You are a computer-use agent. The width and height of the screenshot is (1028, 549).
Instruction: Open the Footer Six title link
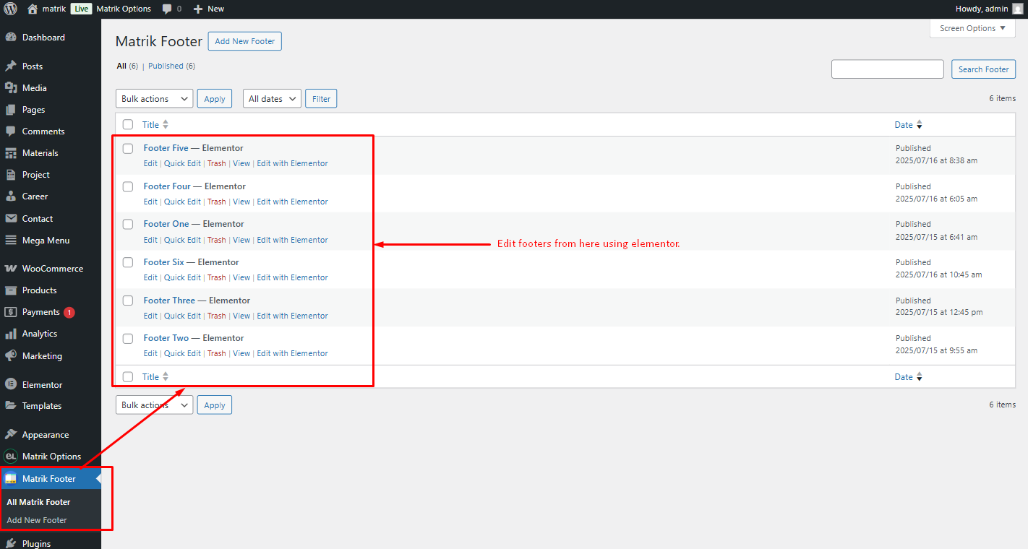click(x=164, y=262)
